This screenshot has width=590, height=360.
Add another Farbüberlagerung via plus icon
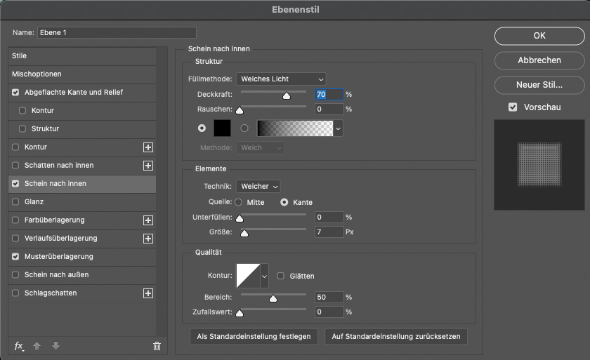[x=148, y=220]
